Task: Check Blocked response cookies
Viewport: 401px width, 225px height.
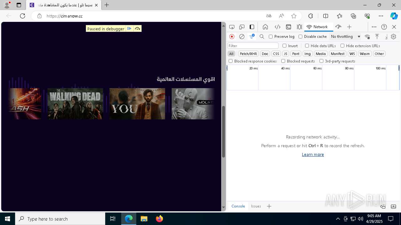Action: [x=231, y=61]
